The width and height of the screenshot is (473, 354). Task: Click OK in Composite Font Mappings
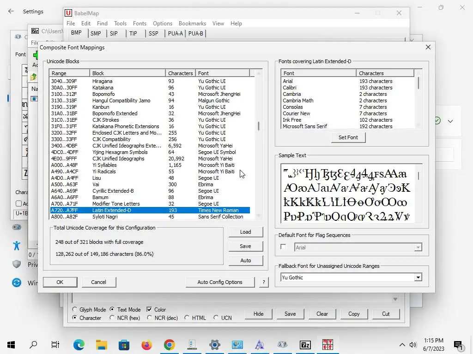[x=60, y=282]
